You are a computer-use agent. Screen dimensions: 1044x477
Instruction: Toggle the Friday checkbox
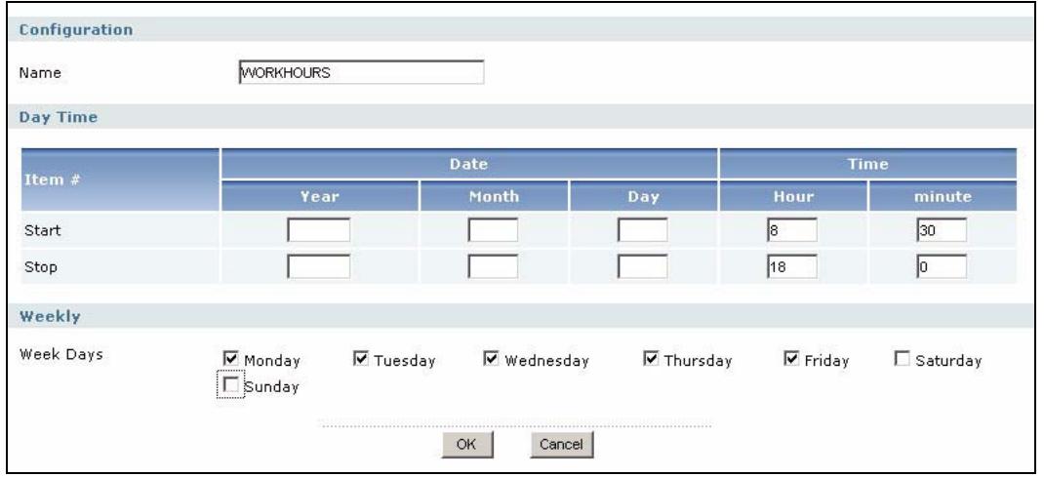tap(791, 359)
